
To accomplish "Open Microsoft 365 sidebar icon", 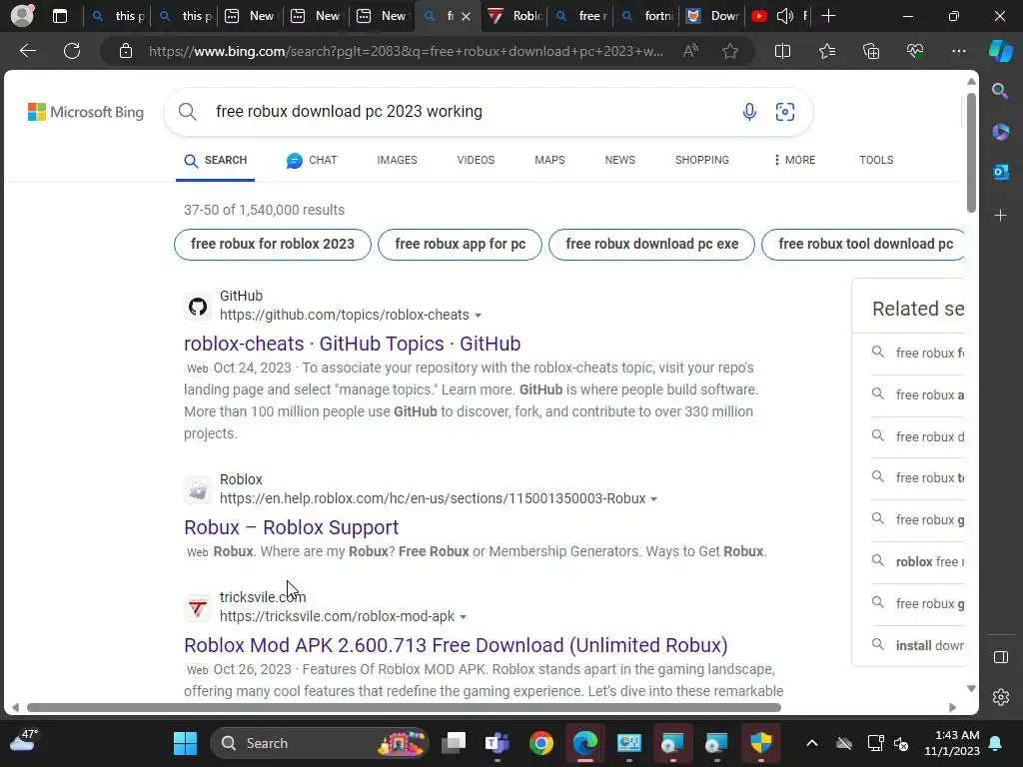I will [1000, 132].
